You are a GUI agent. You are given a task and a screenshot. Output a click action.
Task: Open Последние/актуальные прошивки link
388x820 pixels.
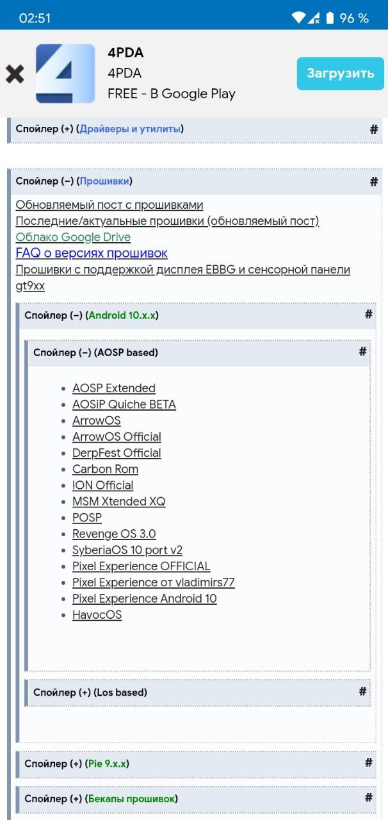(167, 221)
